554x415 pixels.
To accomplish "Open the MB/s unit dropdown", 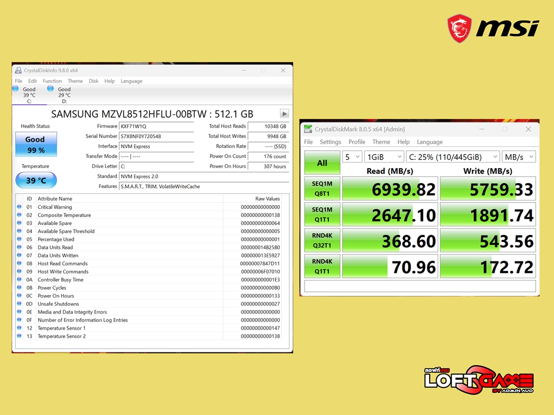I will [x=519, y=157].
